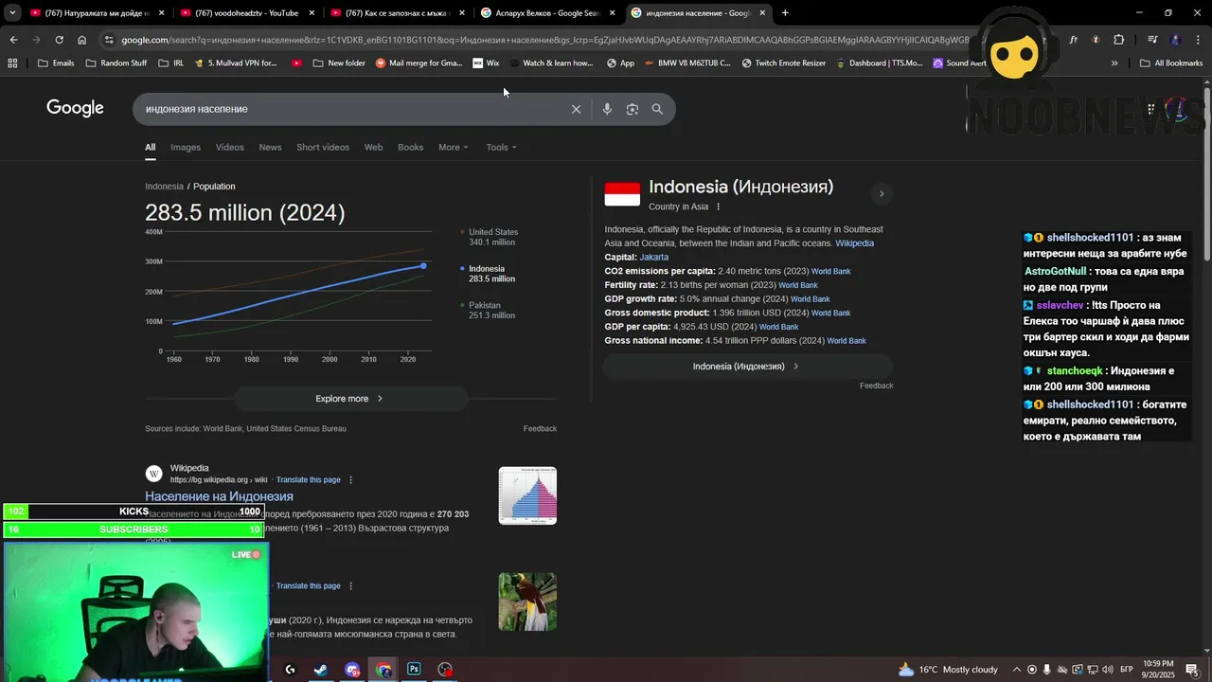1212x682 pixels.
Task: Open Random Stuff bookmark folder
Action: click(116, 63)
